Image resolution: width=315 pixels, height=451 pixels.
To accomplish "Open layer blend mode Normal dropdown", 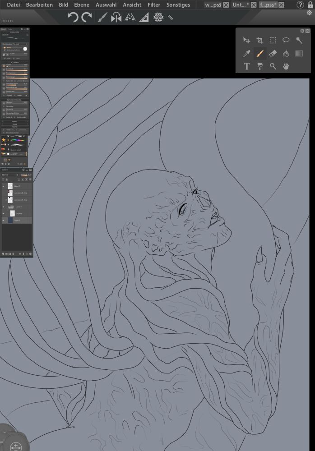I will point(10,175).
